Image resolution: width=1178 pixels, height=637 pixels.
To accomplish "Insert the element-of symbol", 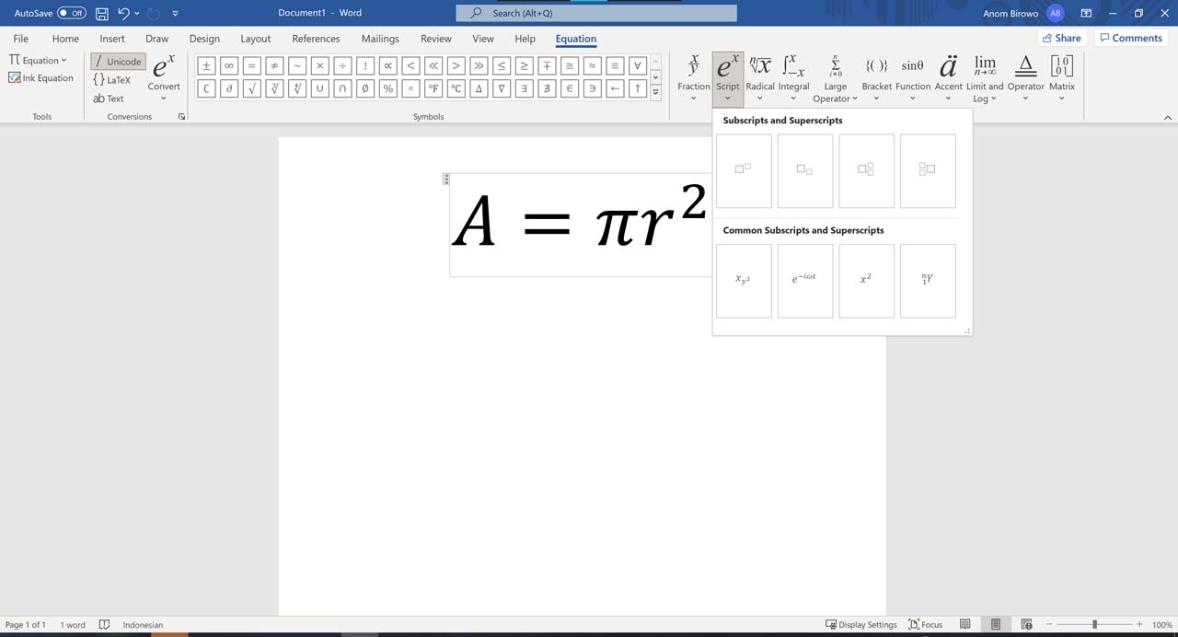I will coord(570,88).
